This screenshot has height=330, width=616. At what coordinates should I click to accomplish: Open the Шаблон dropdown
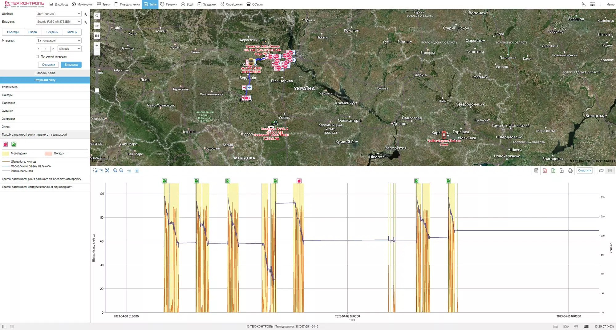coord(59,14)
